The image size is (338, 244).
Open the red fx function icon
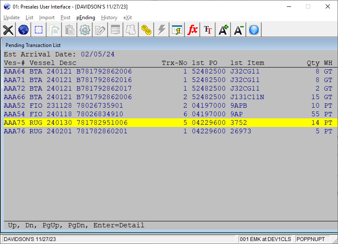pyautogui.click(x=192, y=30)
